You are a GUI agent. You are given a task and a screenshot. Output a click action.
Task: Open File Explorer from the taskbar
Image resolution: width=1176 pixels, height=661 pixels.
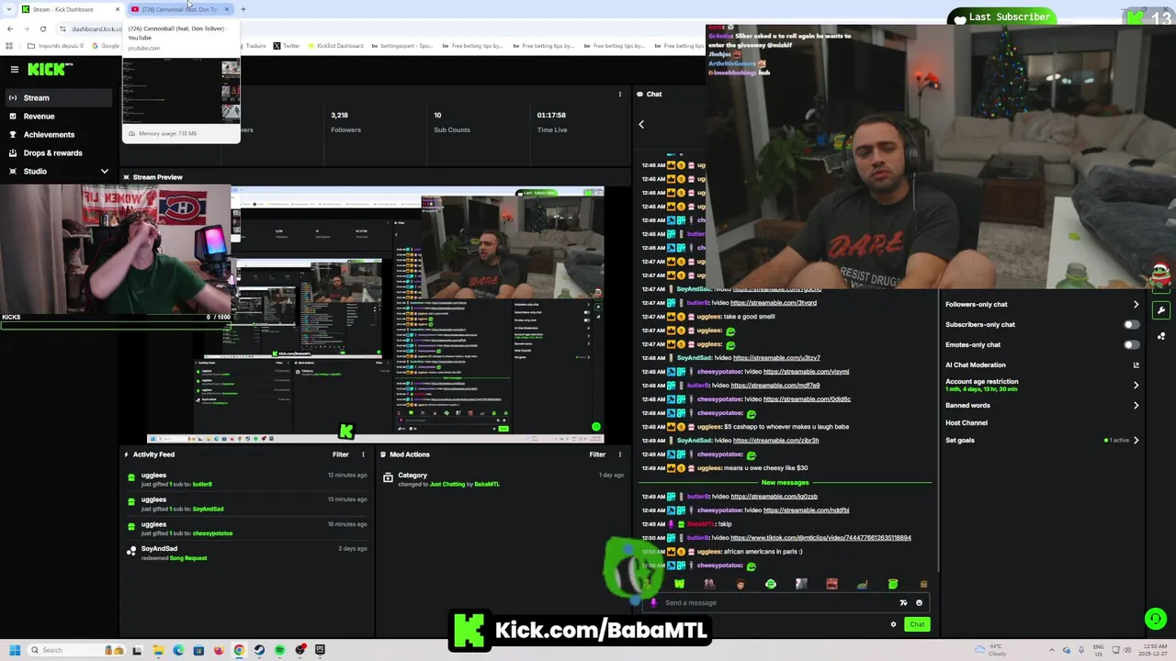pyautogui.click(x=158, y=650)
